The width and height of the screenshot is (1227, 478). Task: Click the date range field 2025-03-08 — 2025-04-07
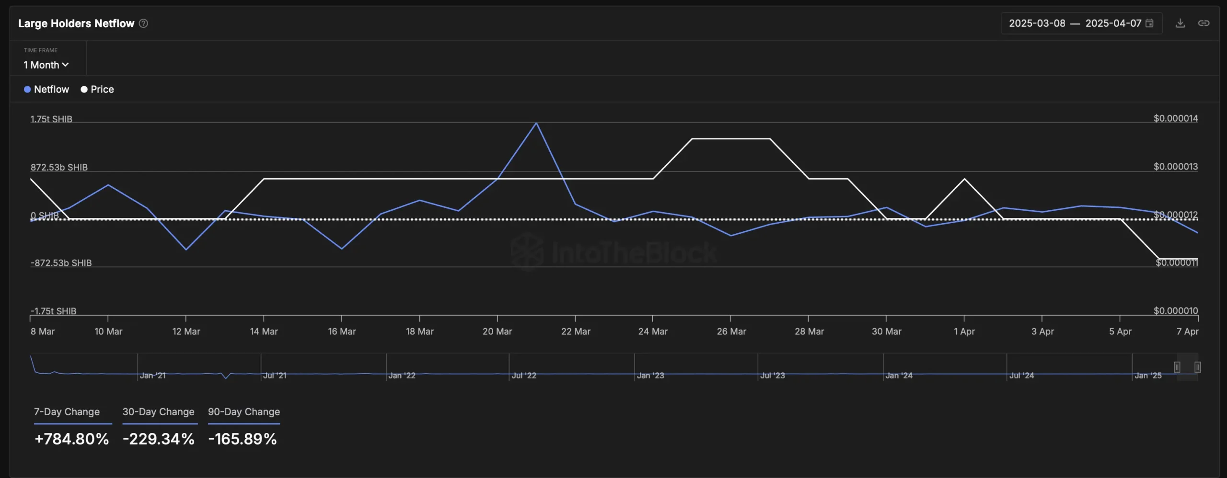[x=1081, y=23]
